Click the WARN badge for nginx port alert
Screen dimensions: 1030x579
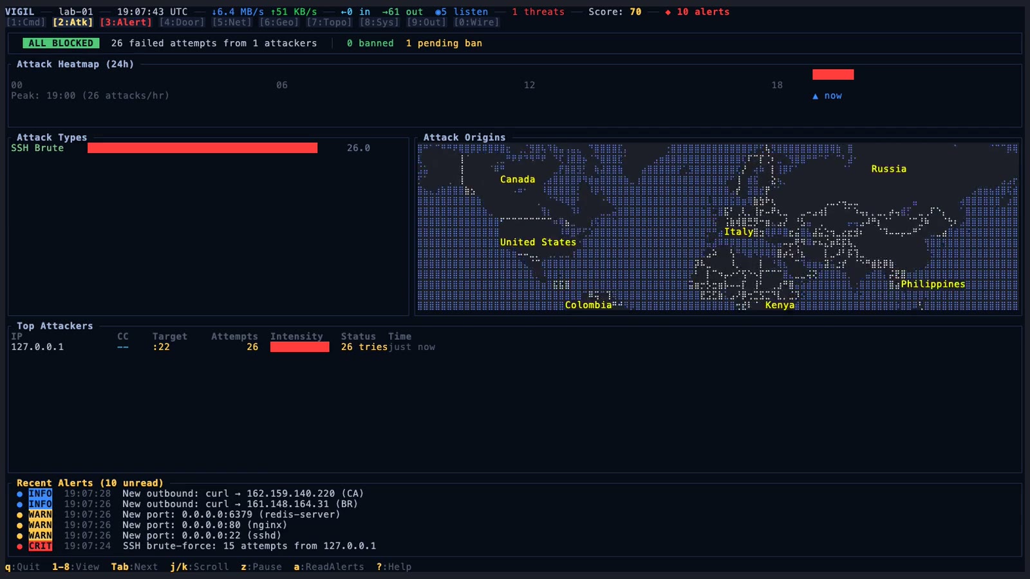[x=40, y=525]
